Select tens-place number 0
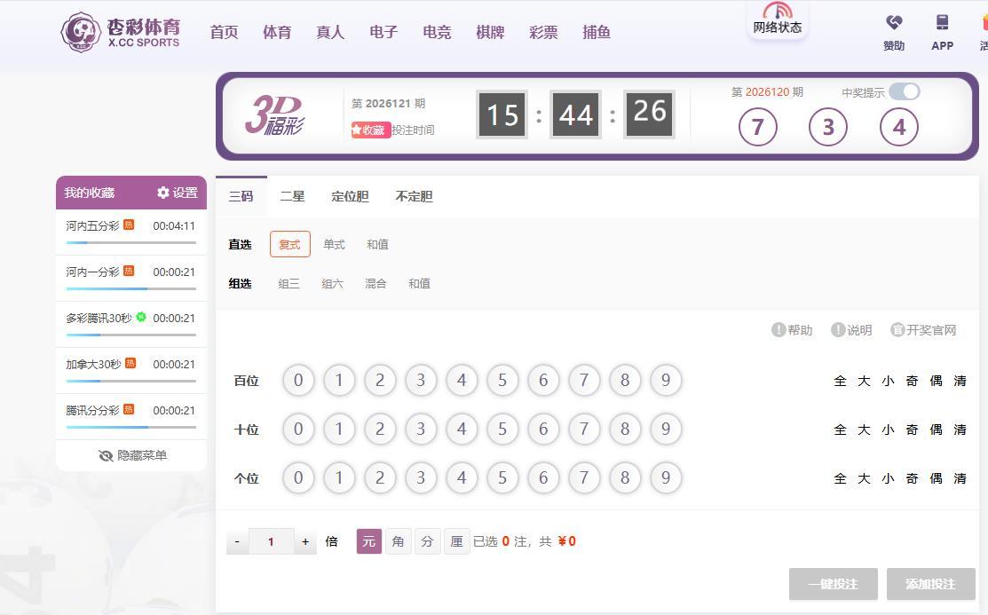The width and height of the screenshot is (988, 615). coord(298,429)
